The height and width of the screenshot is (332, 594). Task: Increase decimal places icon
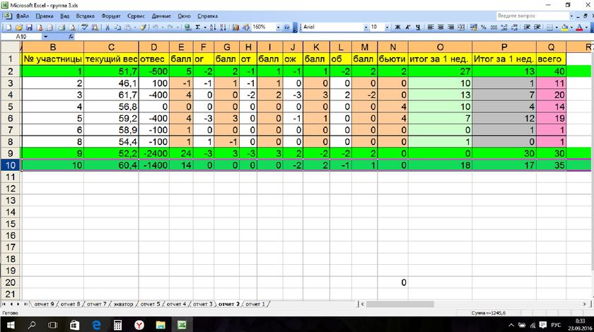coord(504,28)
